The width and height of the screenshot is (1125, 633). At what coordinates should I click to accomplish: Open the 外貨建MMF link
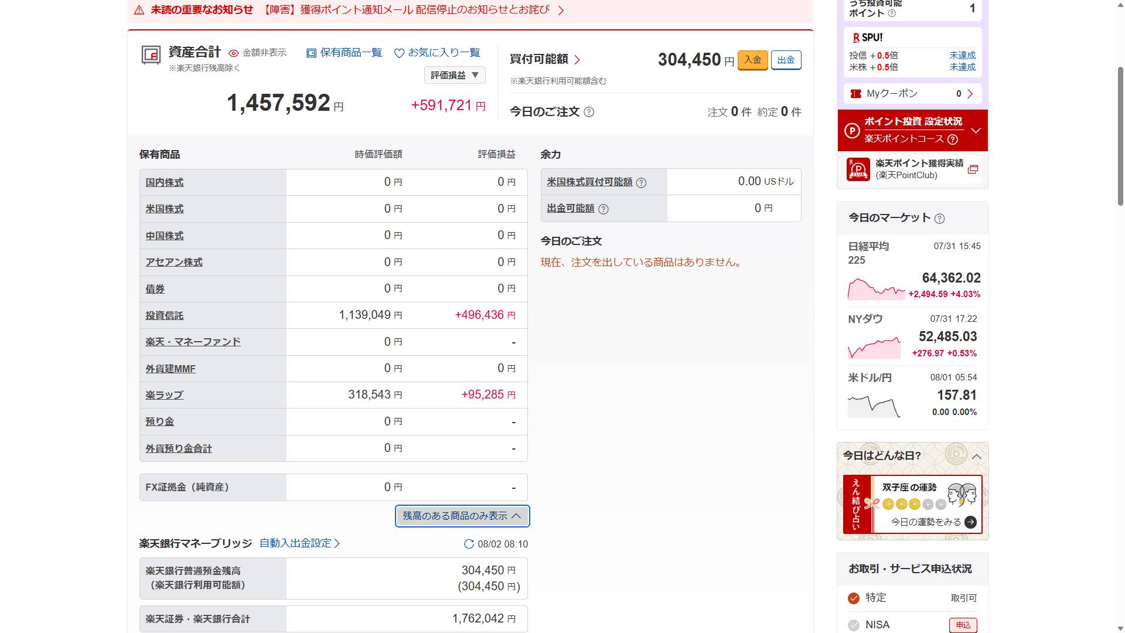pyautogui.click(x=171, y=369)
